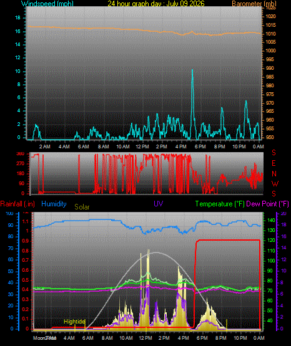Click the "UV" legend label
This screenshot has height=346, width=291.
pyautogui.click(x=159, y=204)
